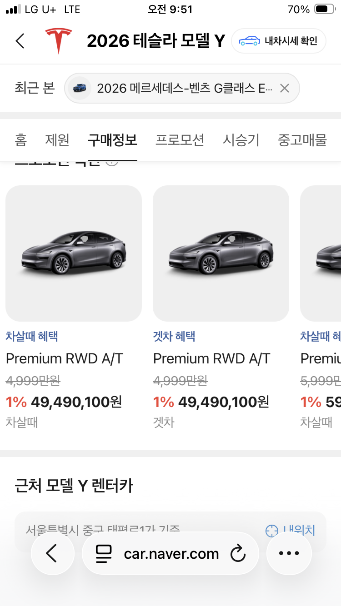The height and width of the screenshot is (606, 341).
Task: Open the 시승기 tab
Action: tap(241, 140)
